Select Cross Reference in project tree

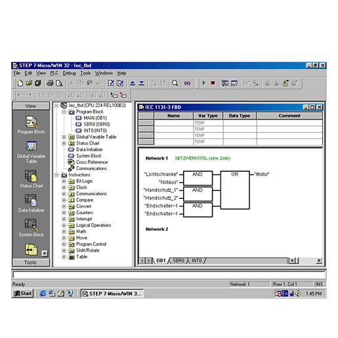pos(92,162)
